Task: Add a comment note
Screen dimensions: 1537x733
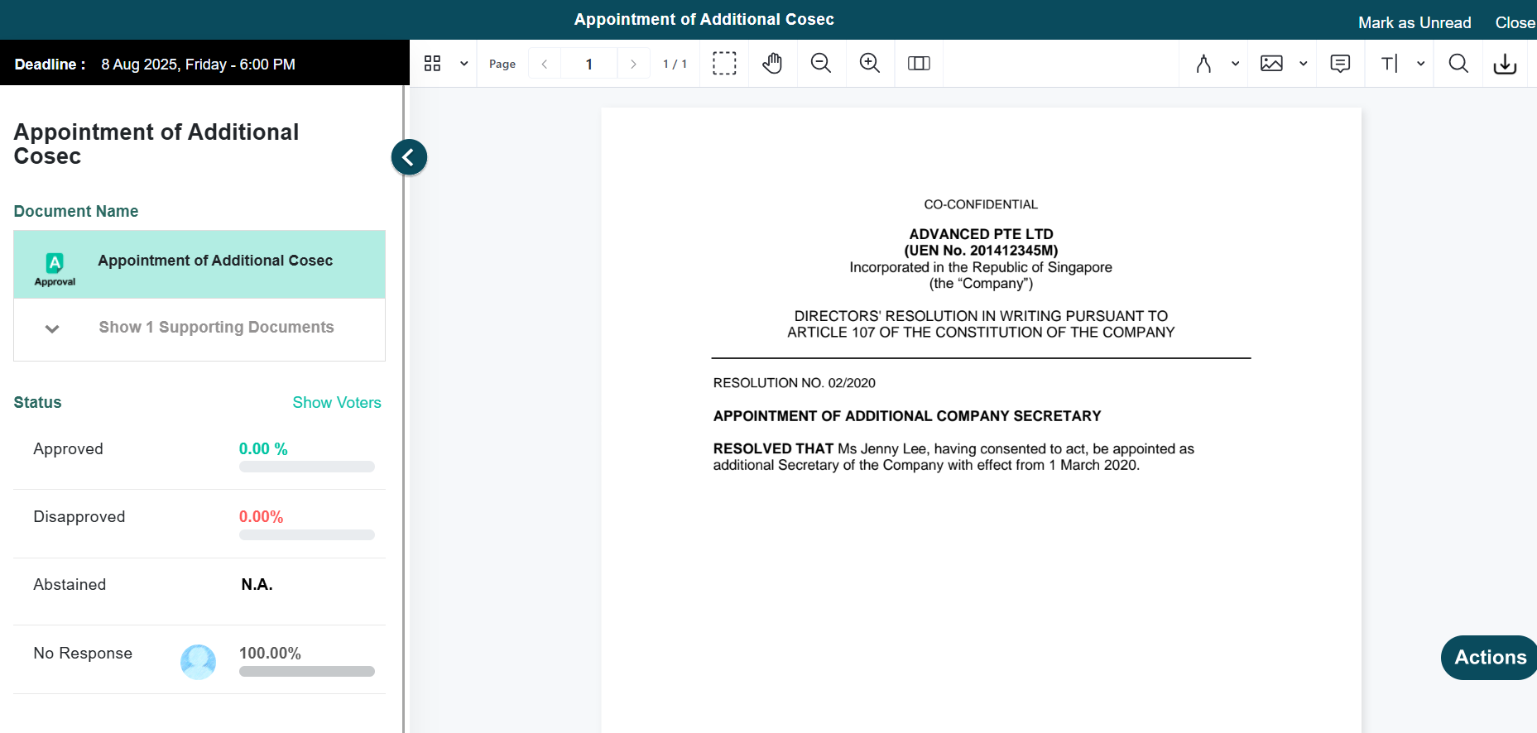Action: (1340, 64)
